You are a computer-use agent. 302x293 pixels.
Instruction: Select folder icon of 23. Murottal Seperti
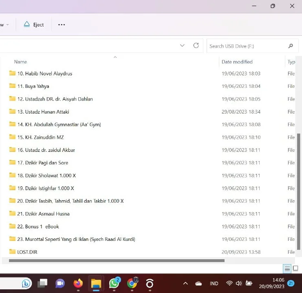pyautogui.click(x=12, y=239)
